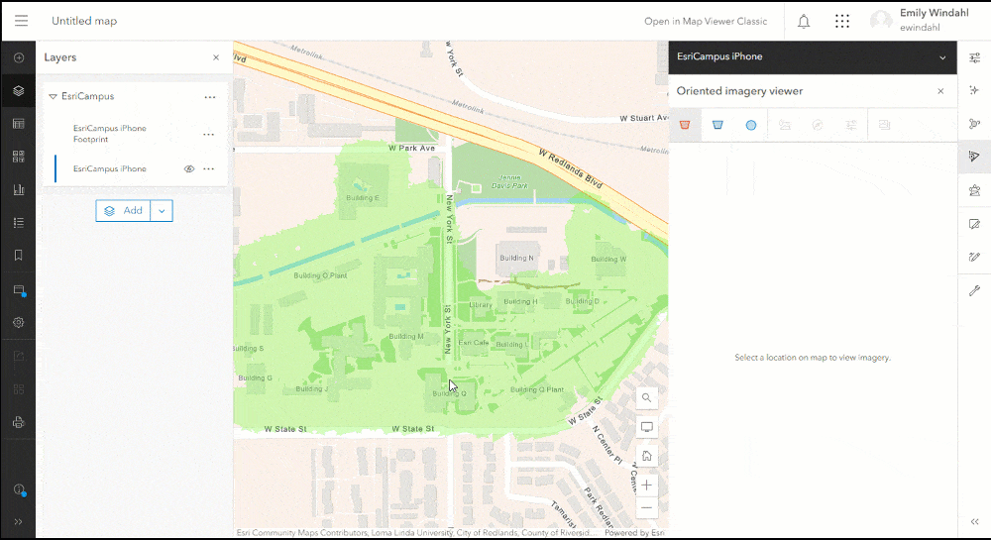Click the map search magnifier button
This screenshot has width=991, height=540.
(646, 398)
